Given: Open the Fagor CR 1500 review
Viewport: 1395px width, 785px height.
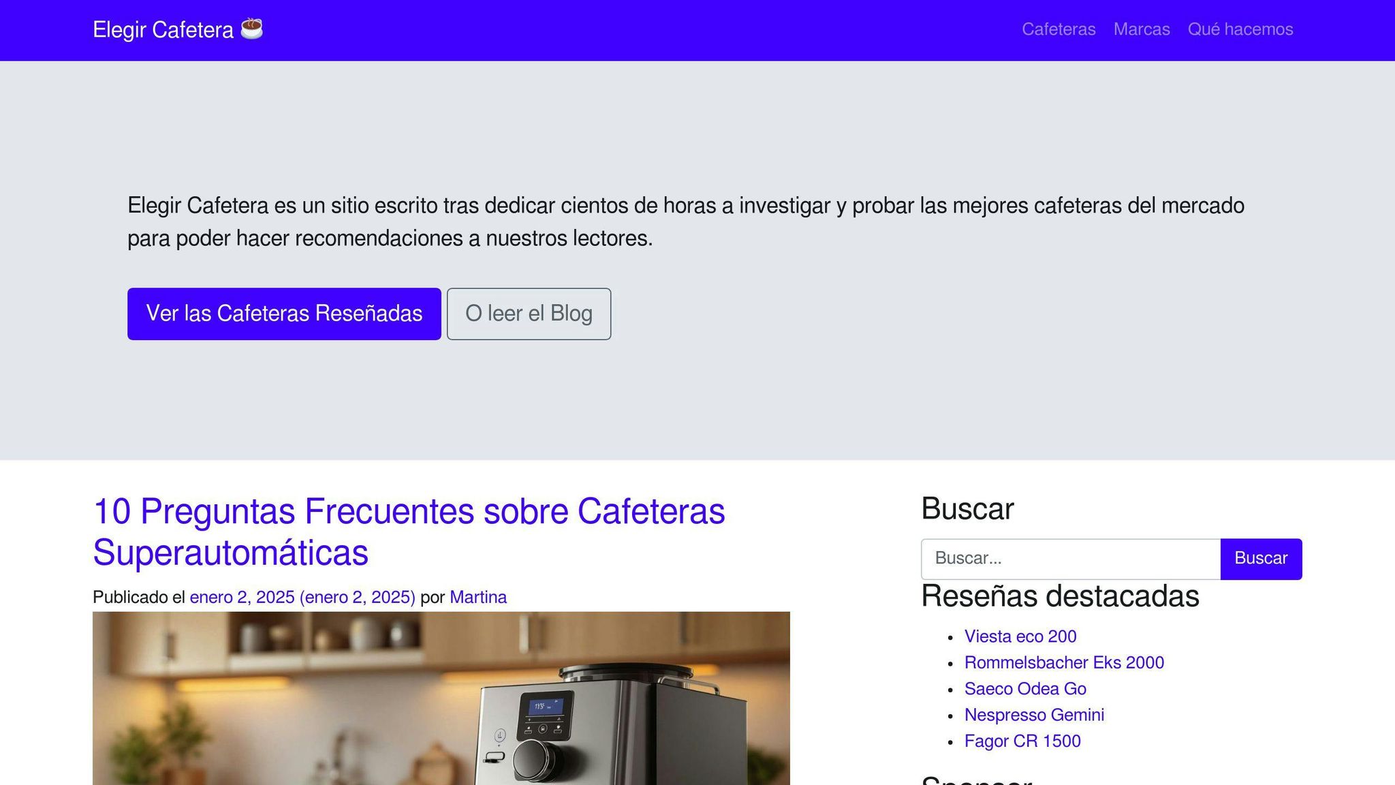Looking at the screenshot, I should click(x=1022, y=741).
